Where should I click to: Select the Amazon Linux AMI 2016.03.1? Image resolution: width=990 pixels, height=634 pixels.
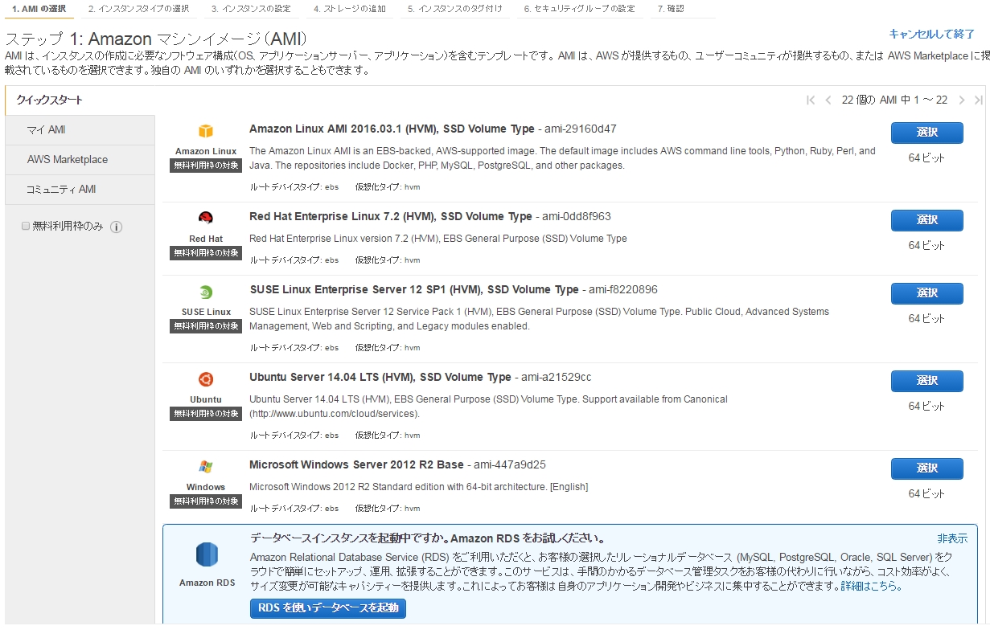(926, 133)
